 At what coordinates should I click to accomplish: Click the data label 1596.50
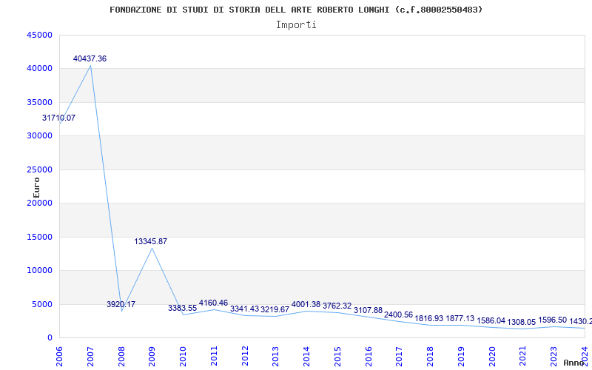click(x=553, y=320)
